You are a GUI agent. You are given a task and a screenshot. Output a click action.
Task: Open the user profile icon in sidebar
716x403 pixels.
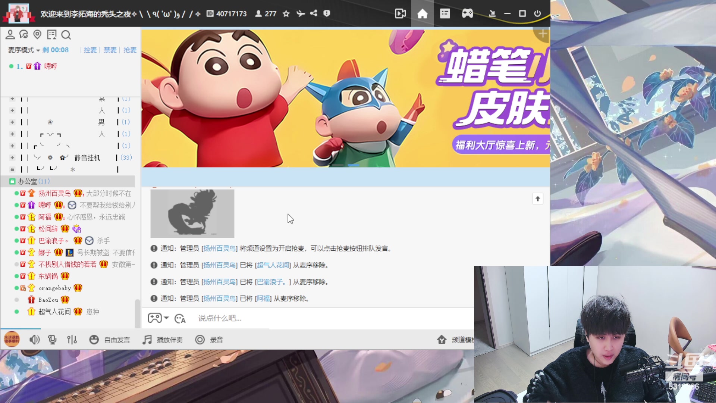10,35
